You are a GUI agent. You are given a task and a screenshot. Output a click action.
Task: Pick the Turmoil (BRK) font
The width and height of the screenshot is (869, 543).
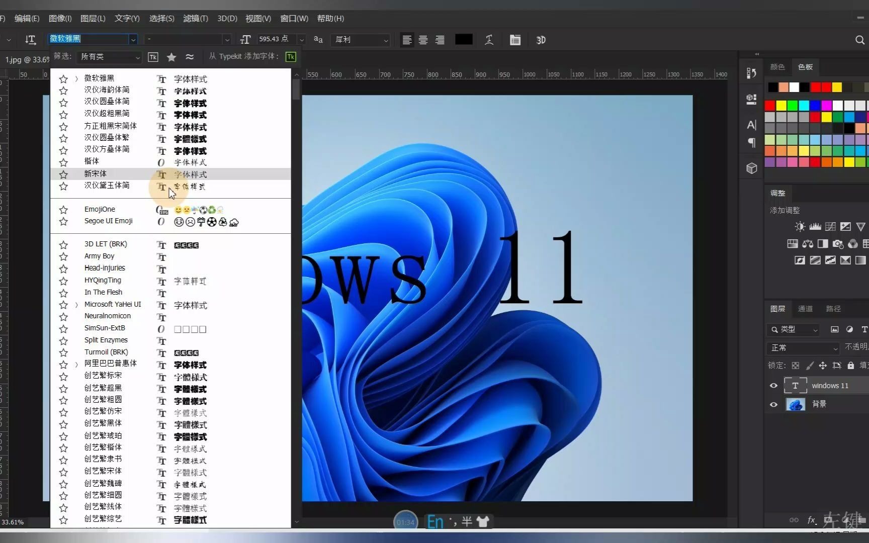(x=170, y=352)
